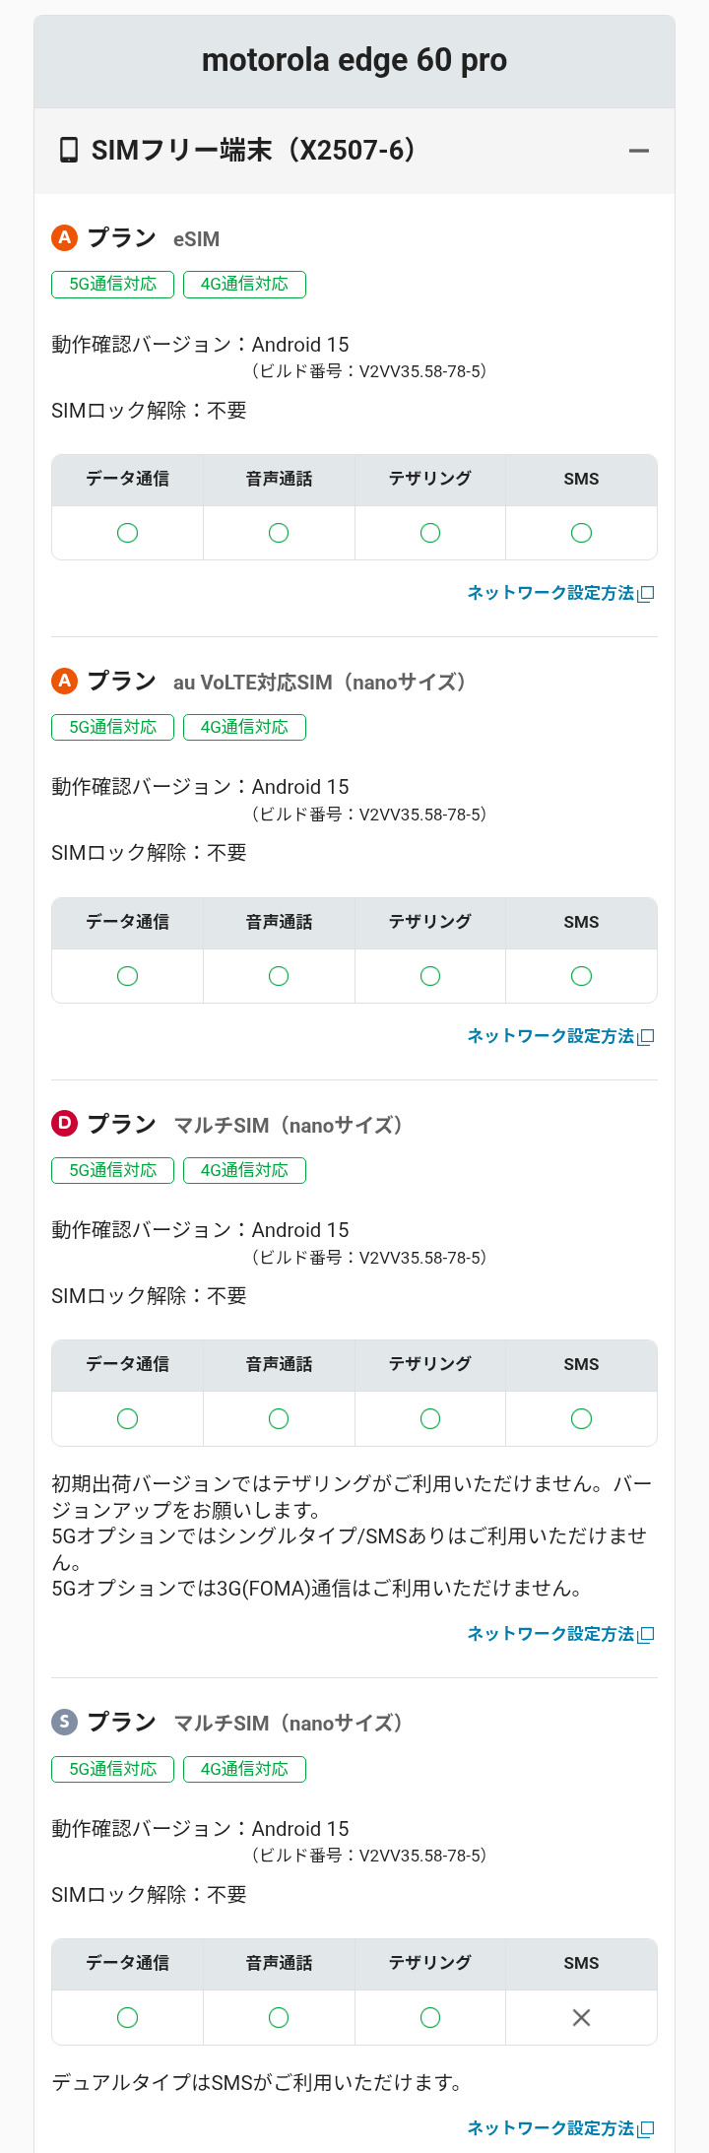
Task: Click the 5G通信対応 badge in D plan
Action: click(112, 1170)
